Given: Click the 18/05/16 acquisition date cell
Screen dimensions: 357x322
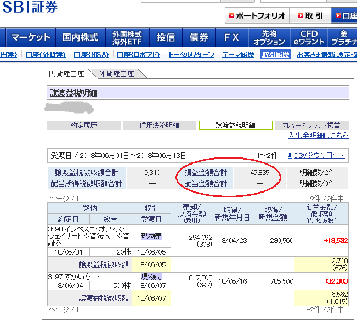Looking at the screenshot, I should tap(233, 281).
